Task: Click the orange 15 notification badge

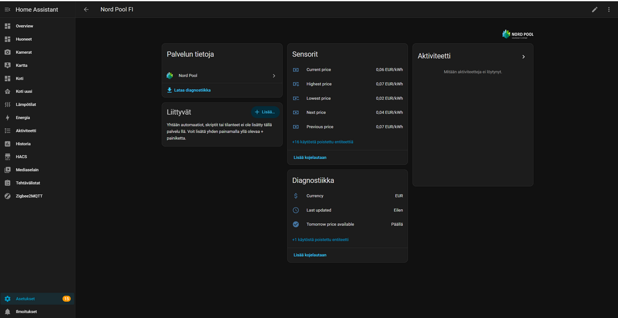Action: (x=67, y=299)
